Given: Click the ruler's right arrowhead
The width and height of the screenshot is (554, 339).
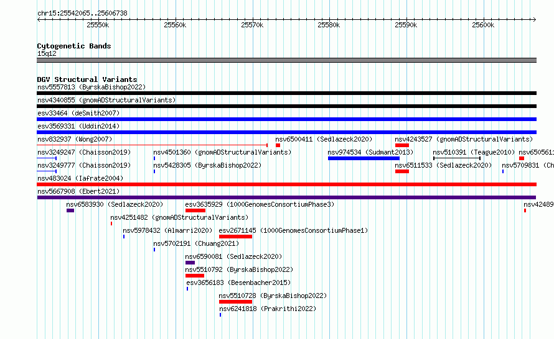Looking at the screenshot, I should (534, 19).
